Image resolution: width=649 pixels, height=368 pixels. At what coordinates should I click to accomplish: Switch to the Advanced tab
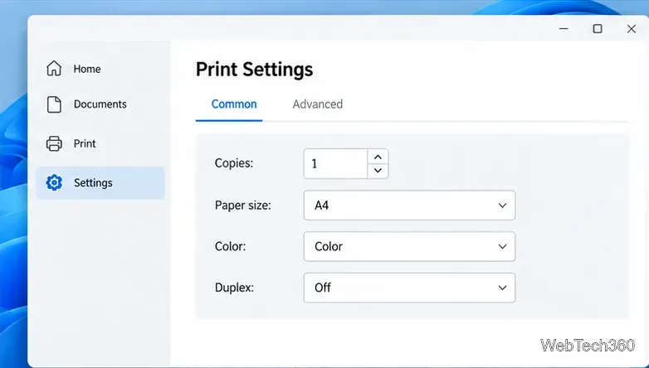coord(318,104)
